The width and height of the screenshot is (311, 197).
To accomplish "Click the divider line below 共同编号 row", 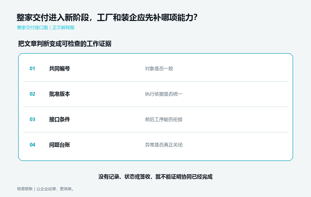I will (x=155, y=81).
